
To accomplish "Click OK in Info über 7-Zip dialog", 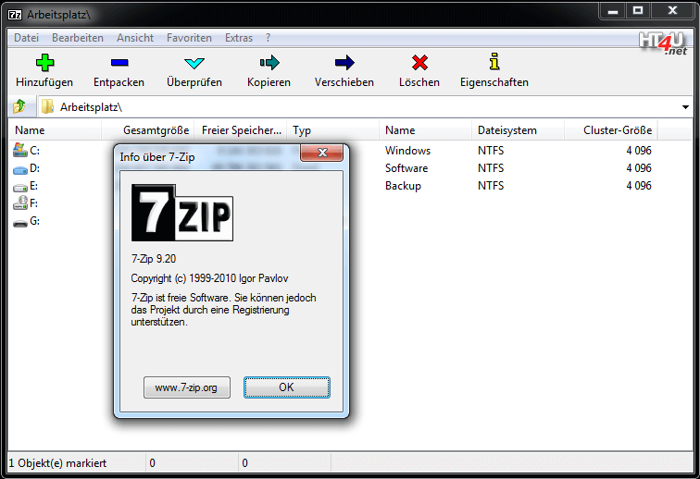I will [287, 387].
